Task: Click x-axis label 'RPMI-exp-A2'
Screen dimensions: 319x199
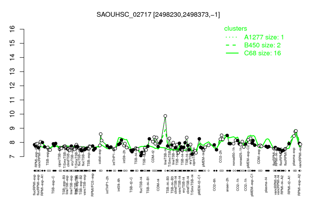Action: 299,185
